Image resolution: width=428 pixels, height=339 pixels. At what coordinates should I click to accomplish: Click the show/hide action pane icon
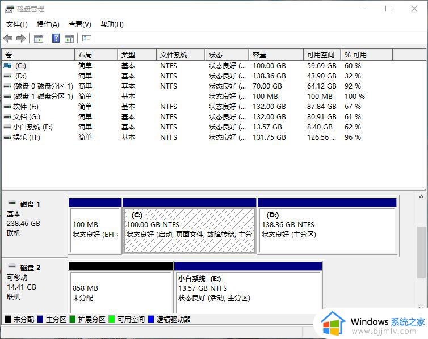click(x=69, y=39)
